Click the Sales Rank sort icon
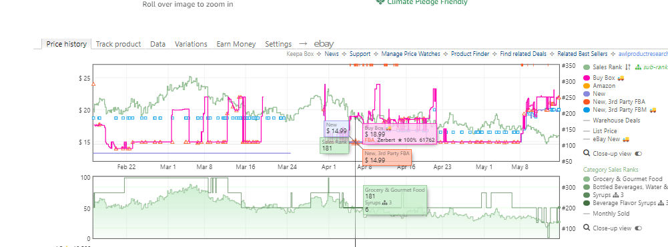668x247 pixels. pyautogui.click(x=627, y=67)
